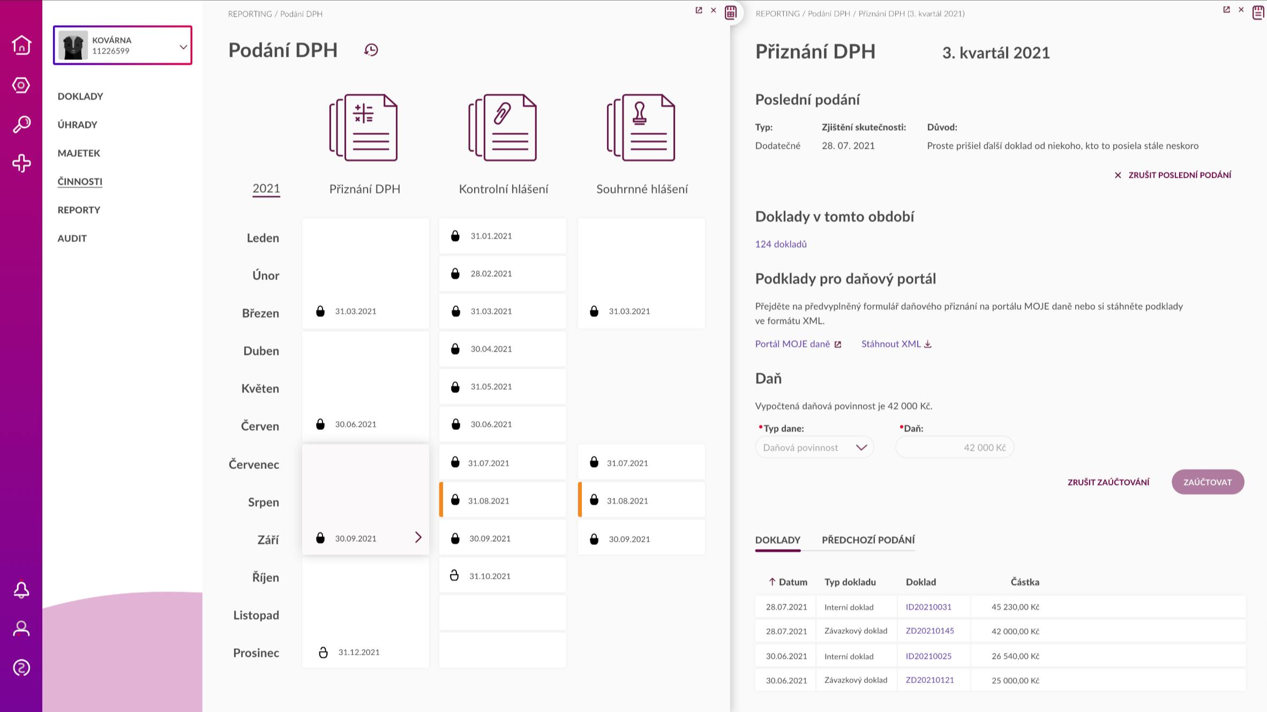Open the calculator icon at far right edge
The height and width of the screenshot is (712, 1267).
pyautogui.click(x=1259, y=12)
